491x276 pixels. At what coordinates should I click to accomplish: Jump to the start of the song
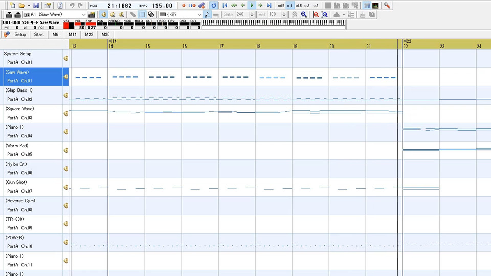coord(225,5)
